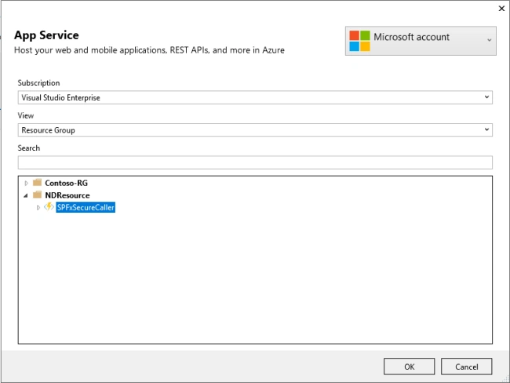Select the NDResource tree item
The image size is (510, 383).
pyautogui.click(x=67, y=195)
